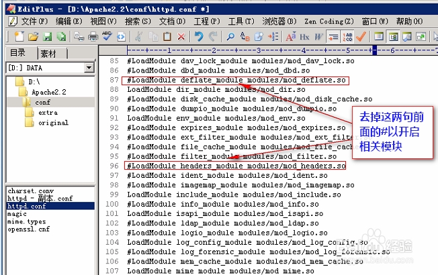Click the view in browser page icon
438x275 pixels.
point(121,36)
